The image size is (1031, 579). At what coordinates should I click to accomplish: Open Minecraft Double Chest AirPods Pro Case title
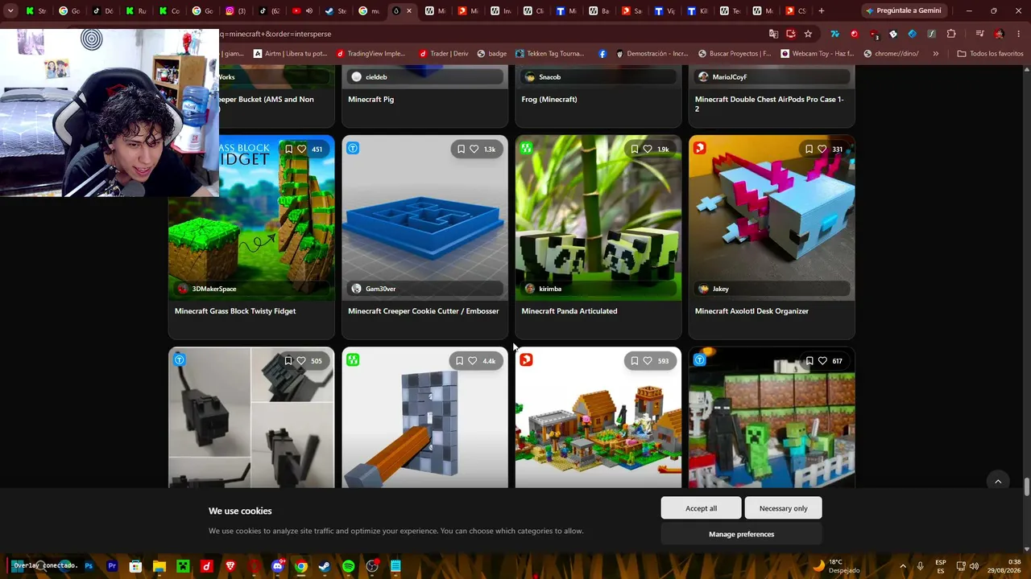click(769, 104)
